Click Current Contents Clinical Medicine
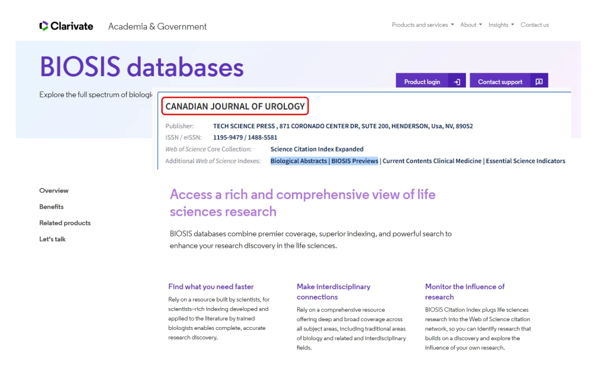Image resolution: width=593 pixels, height=369 pixels. point(432,161)
